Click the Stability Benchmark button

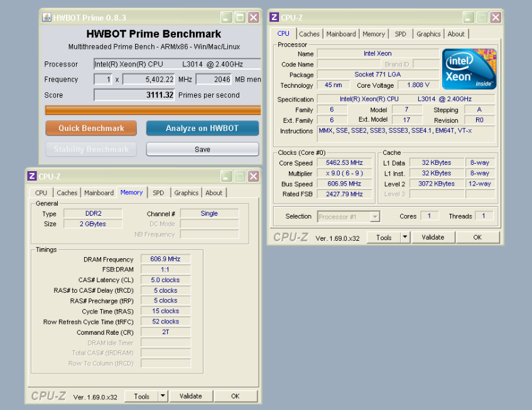[91, 149]
